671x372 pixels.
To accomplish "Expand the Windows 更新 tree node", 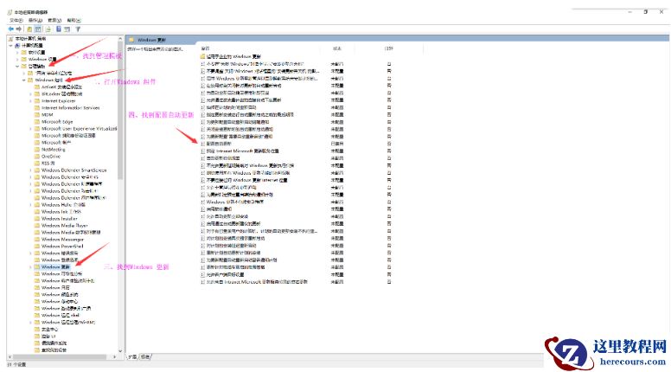I will (30, 266).
